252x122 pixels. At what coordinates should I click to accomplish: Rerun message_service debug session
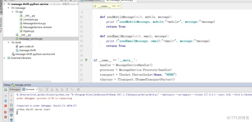click(6, 89)
